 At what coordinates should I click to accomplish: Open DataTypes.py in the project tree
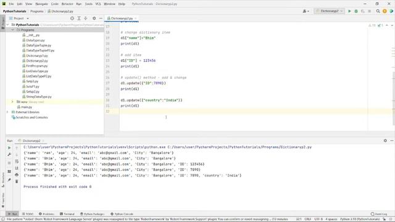(35, 40)
